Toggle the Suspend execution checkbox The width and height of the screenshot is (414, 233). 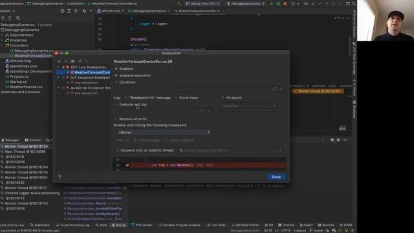click(x=116, y=76)
